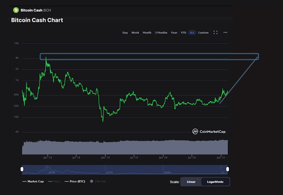The height and width of the screenshot is (195, 283).
Task: Switch scale to Logarithmic
Action: pos(215,182)
